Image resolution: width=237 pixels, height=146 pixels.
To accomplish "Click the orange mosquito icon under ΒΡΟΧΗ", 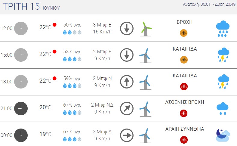I will 184,33.
